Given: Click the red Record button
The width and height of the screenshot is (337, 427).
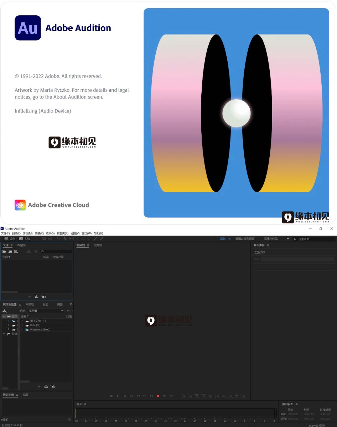Looking at the screenshot, I should point(158,396).
